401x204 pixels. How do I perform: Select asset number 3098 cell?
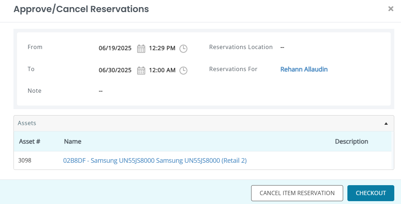(25, 161)
